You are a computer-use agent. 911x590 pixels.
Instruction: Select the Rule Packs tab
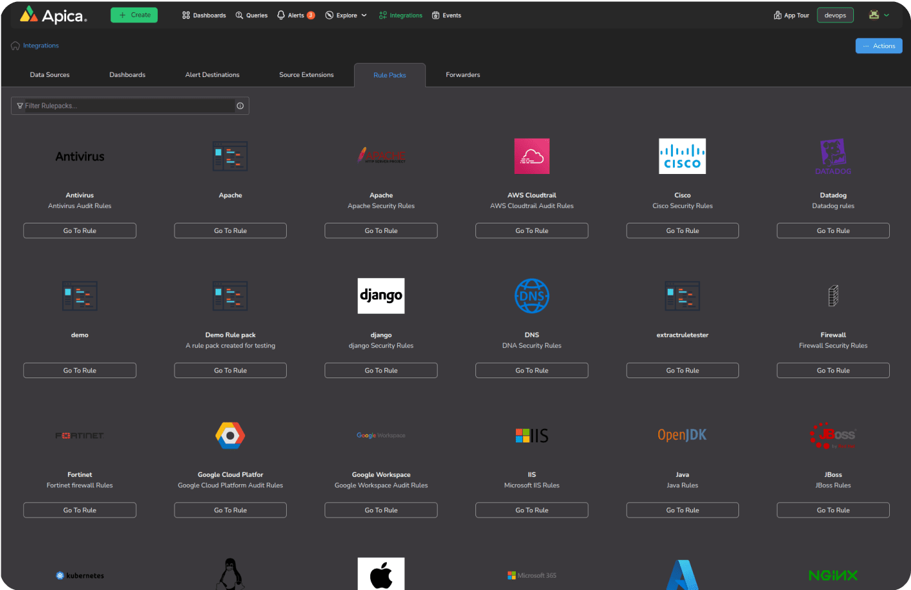click(x=389, y=75)
